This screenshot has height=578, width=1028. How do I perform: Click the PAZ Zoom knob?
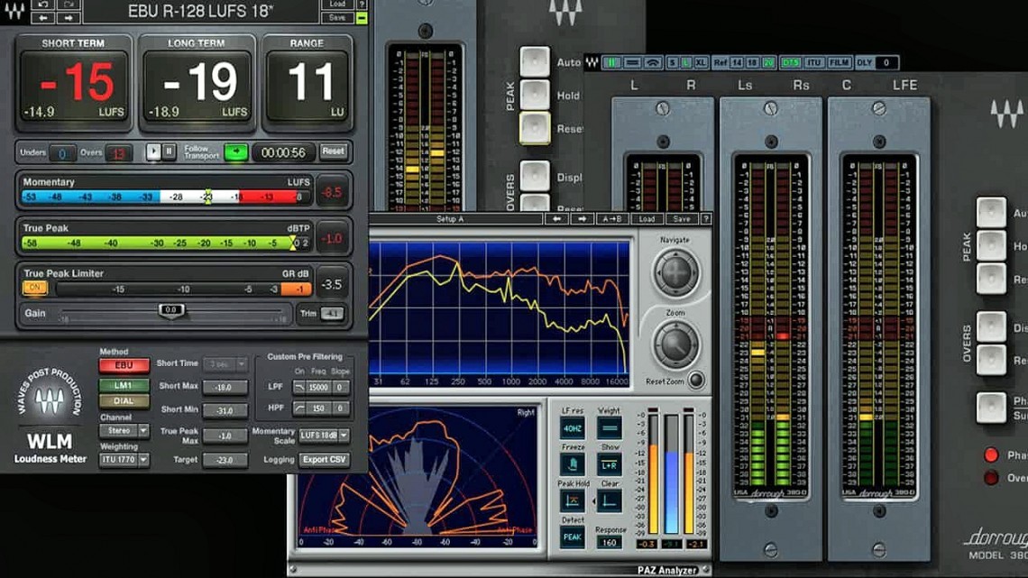pos(675,344)
